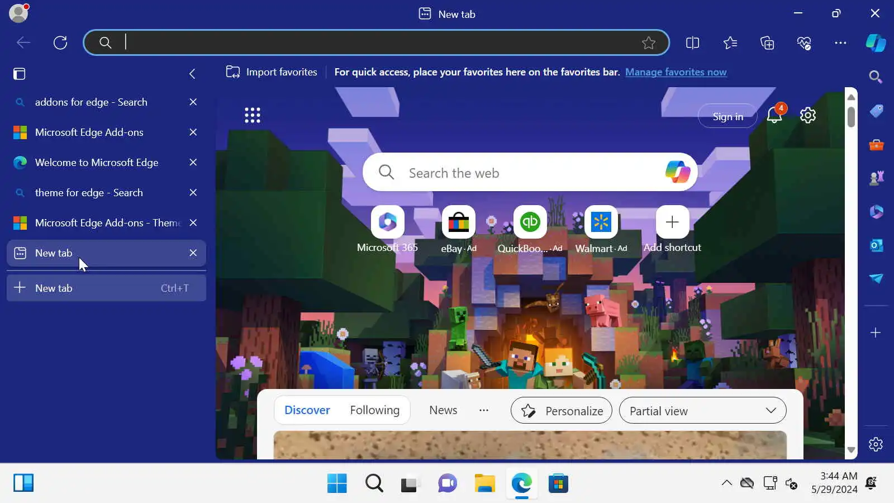Click the Sign in button

click(x=727, y=116)
